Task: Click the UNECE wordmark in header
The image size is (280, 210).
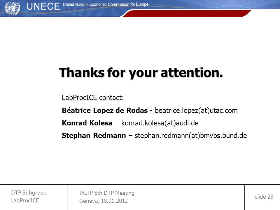Action: click(43, 6)
